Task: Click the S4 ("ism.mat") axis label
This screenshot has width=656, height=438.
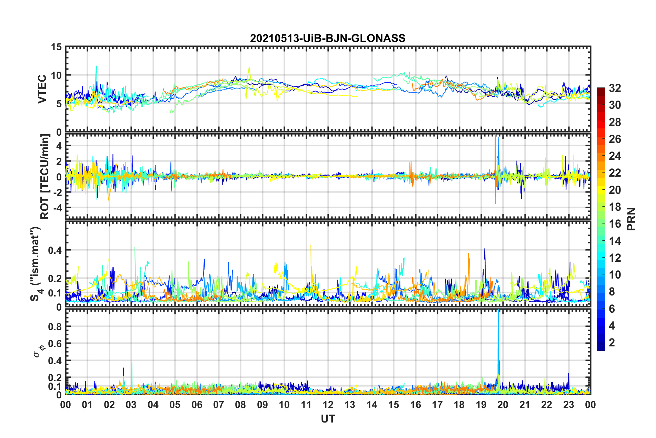Action: pos(36,264)
